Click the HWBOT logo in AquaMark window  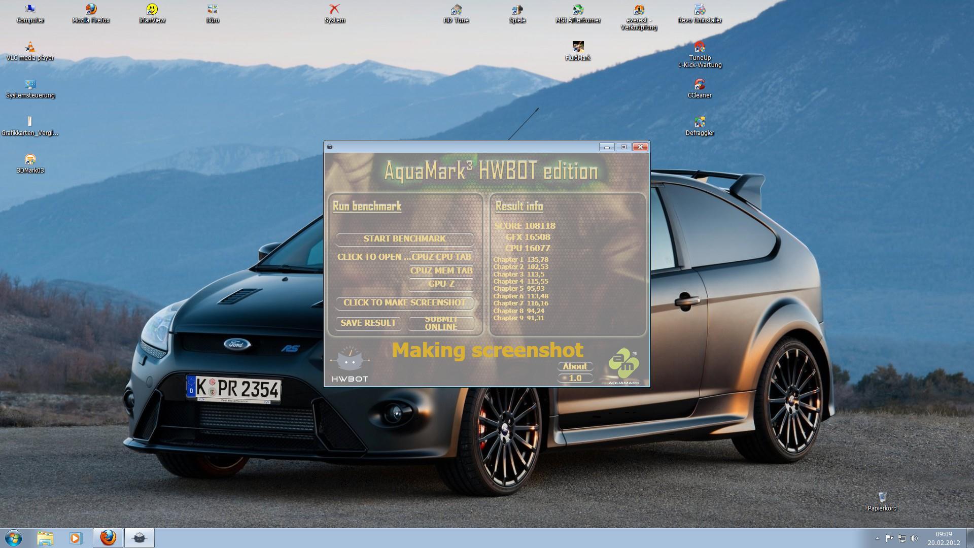pos(350,364)
